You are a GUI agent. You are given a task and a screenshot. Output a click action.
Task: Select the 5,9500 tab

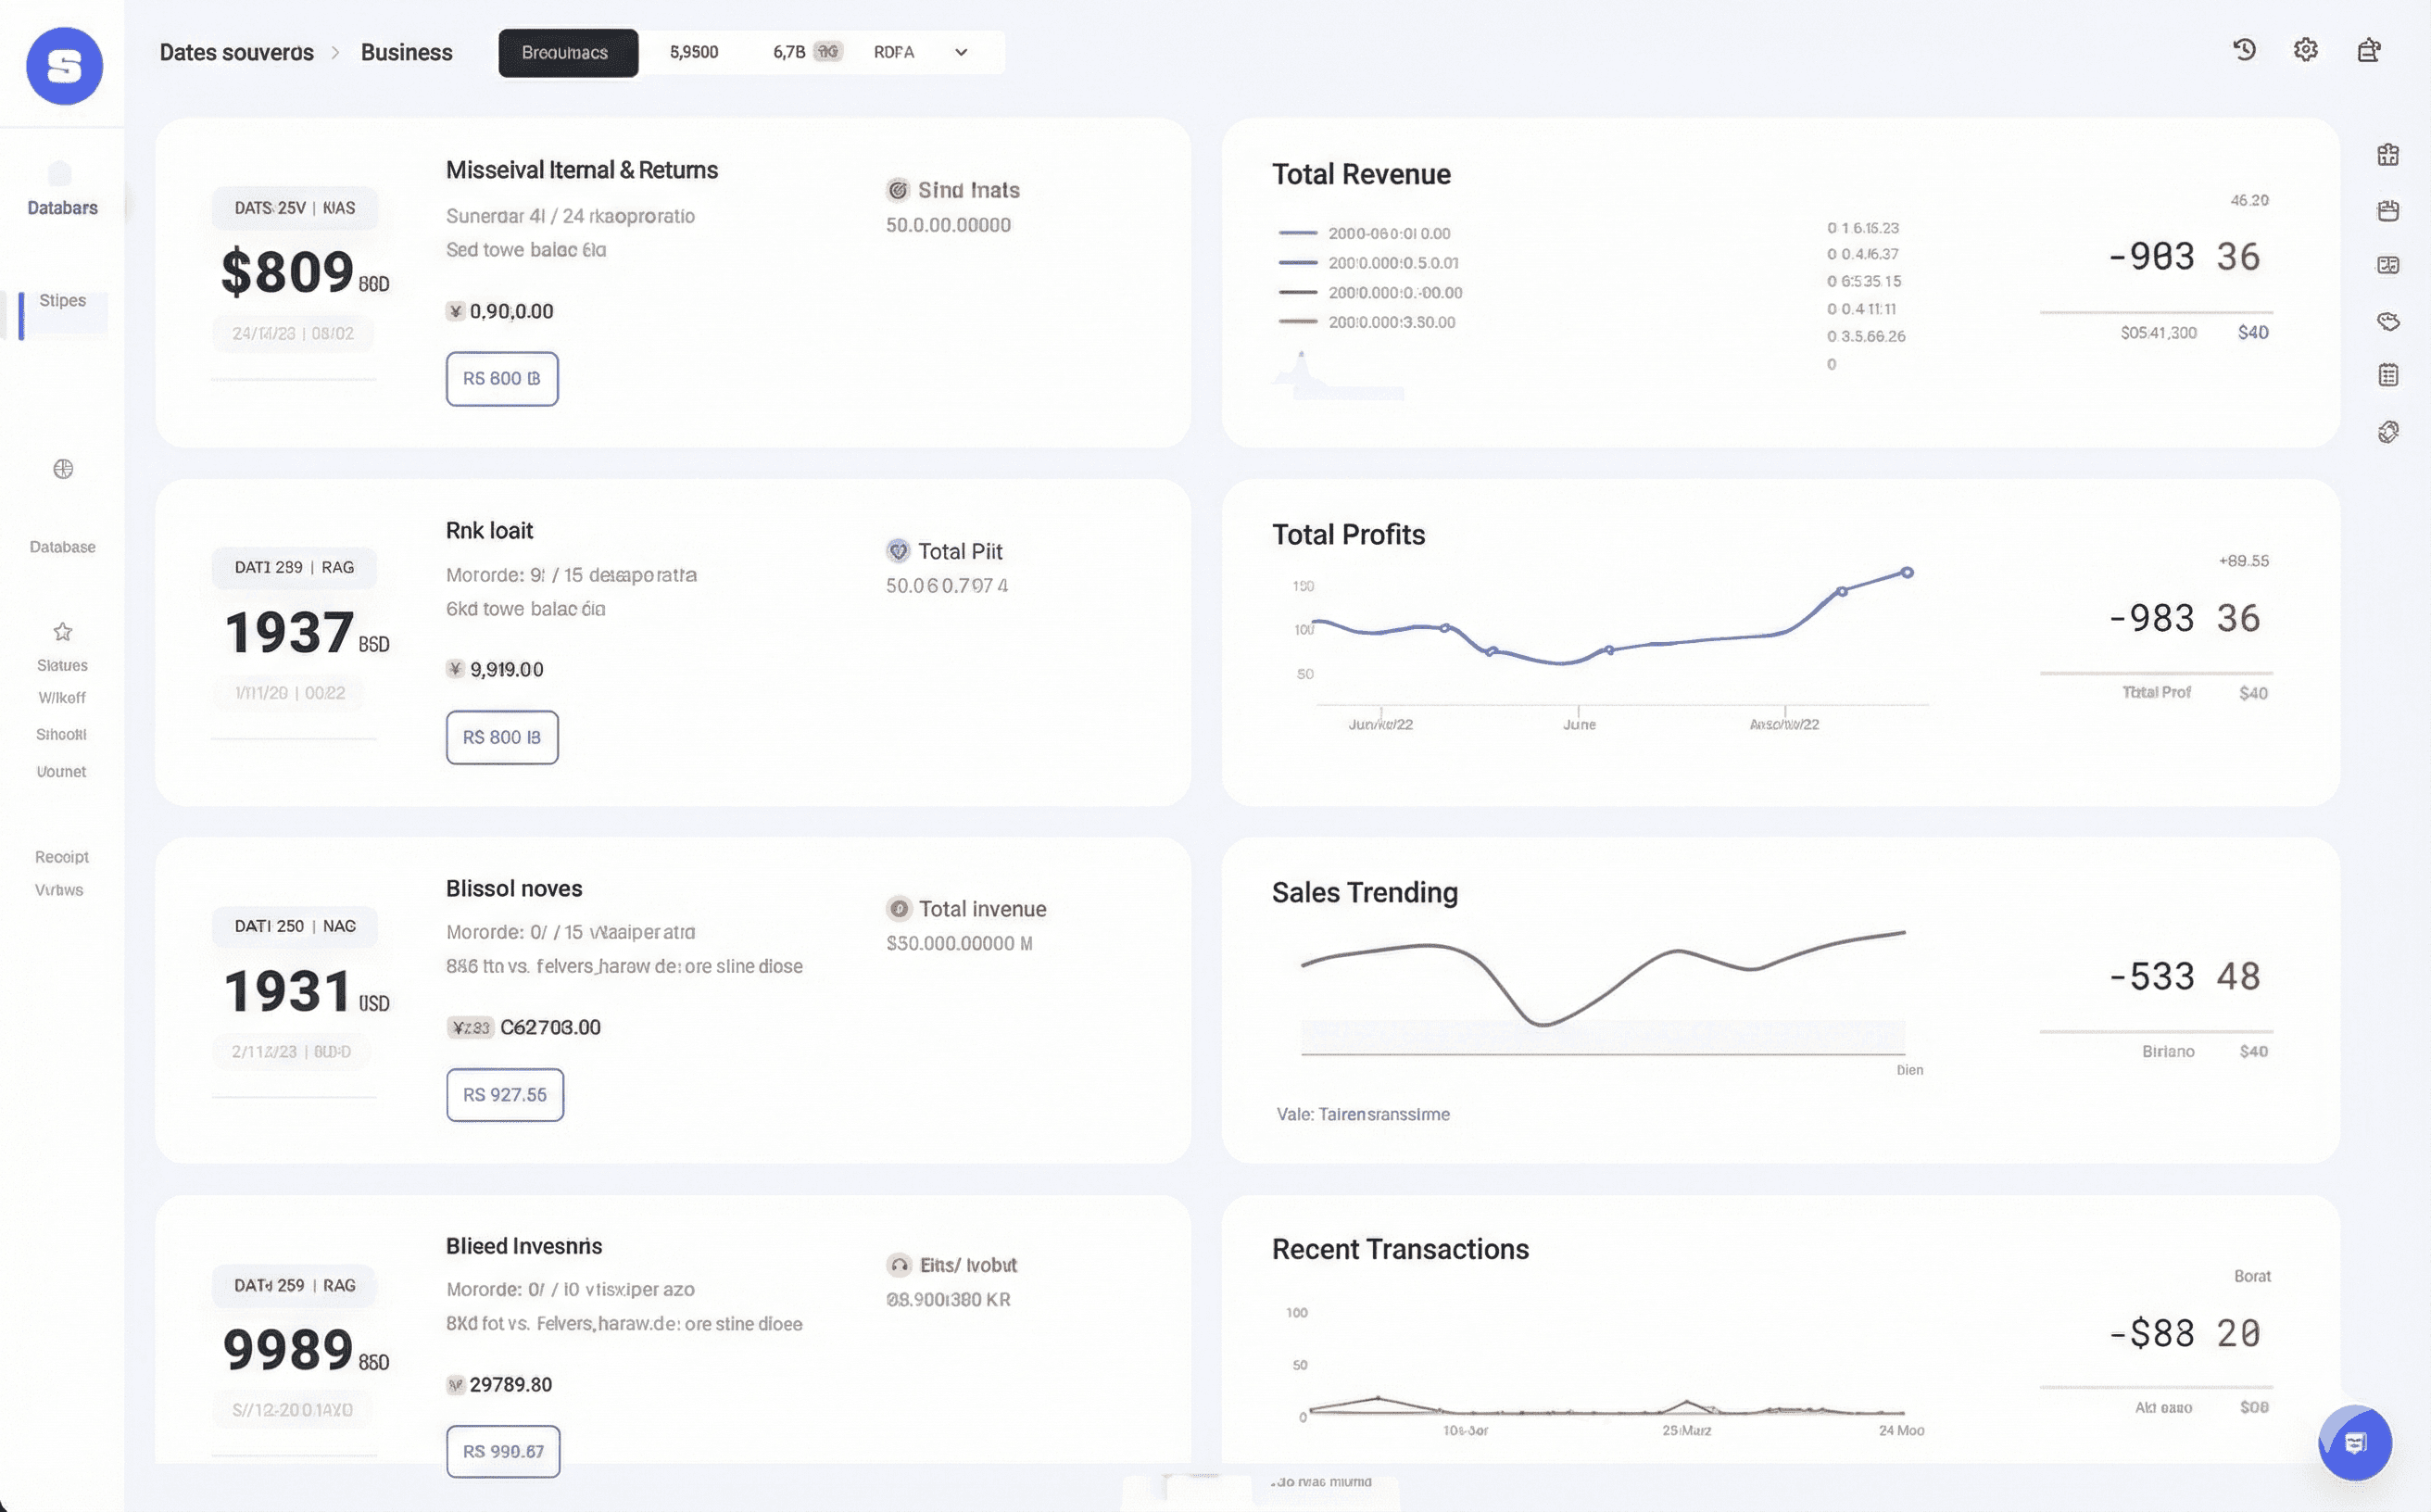(694, 52)
